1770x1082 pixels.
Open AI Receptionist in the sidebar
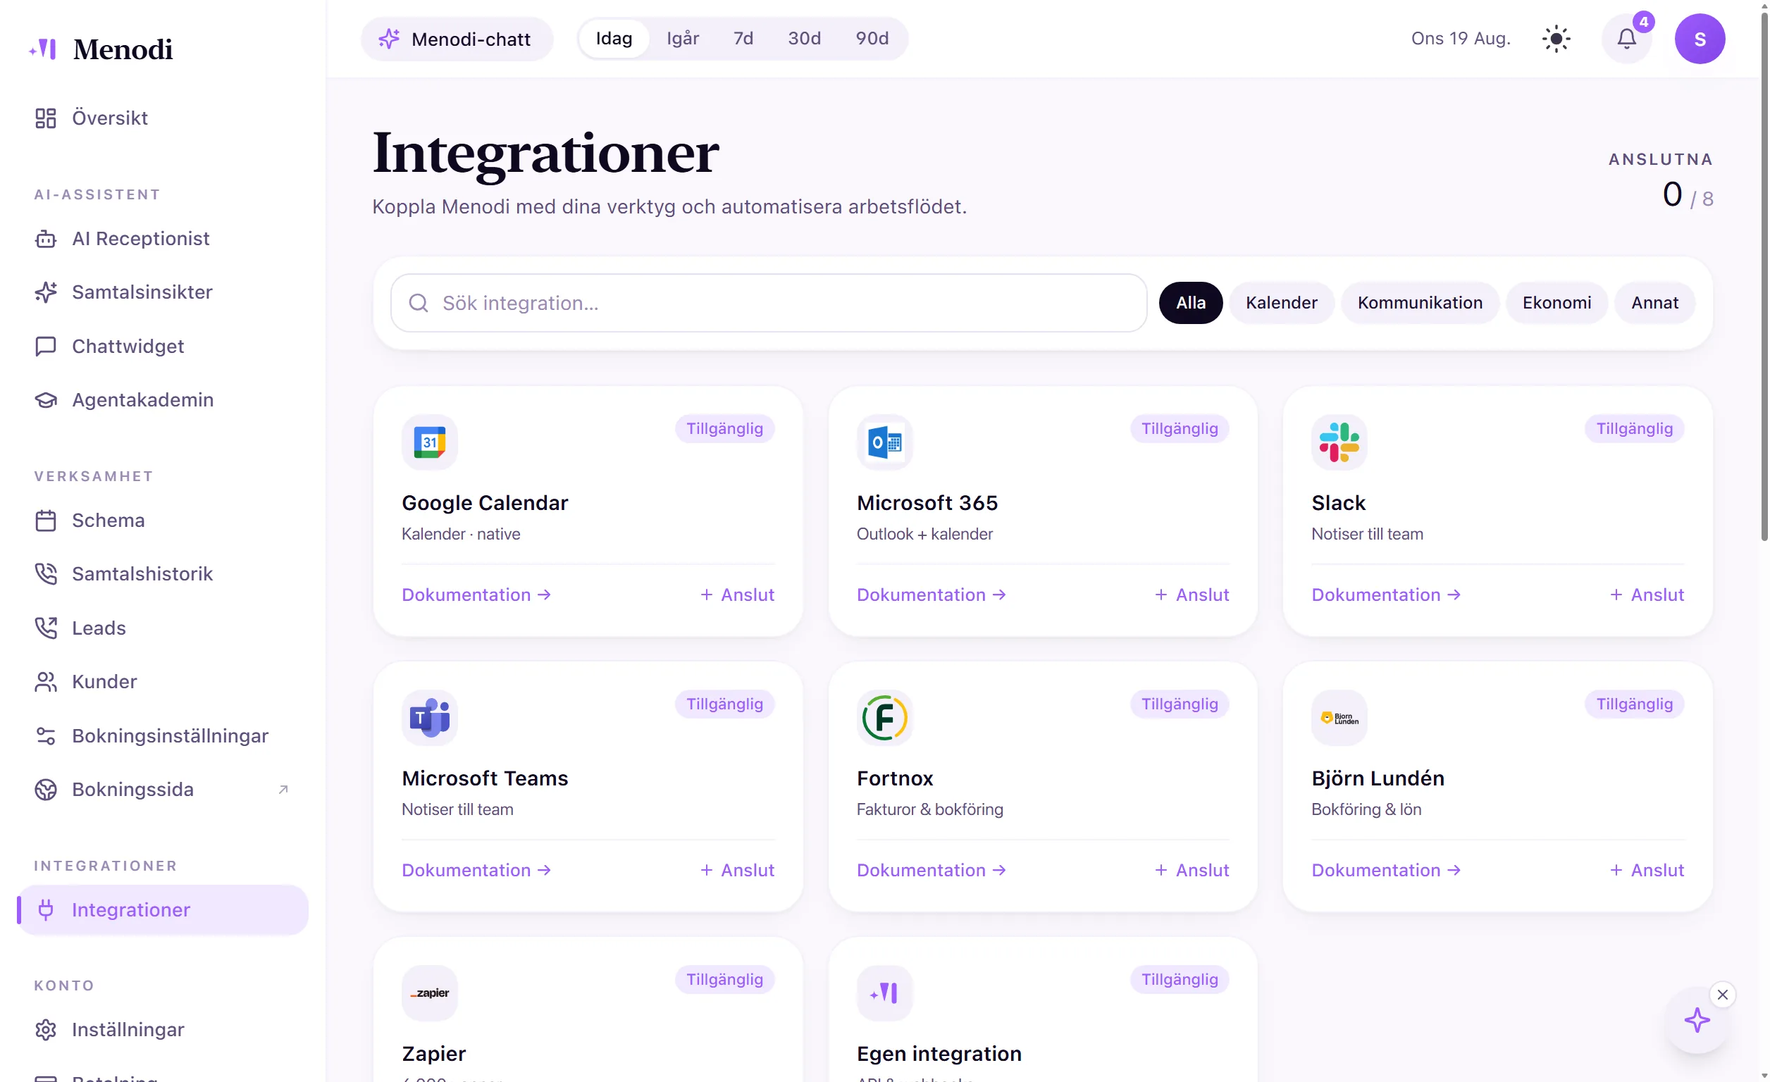[162, 238]
